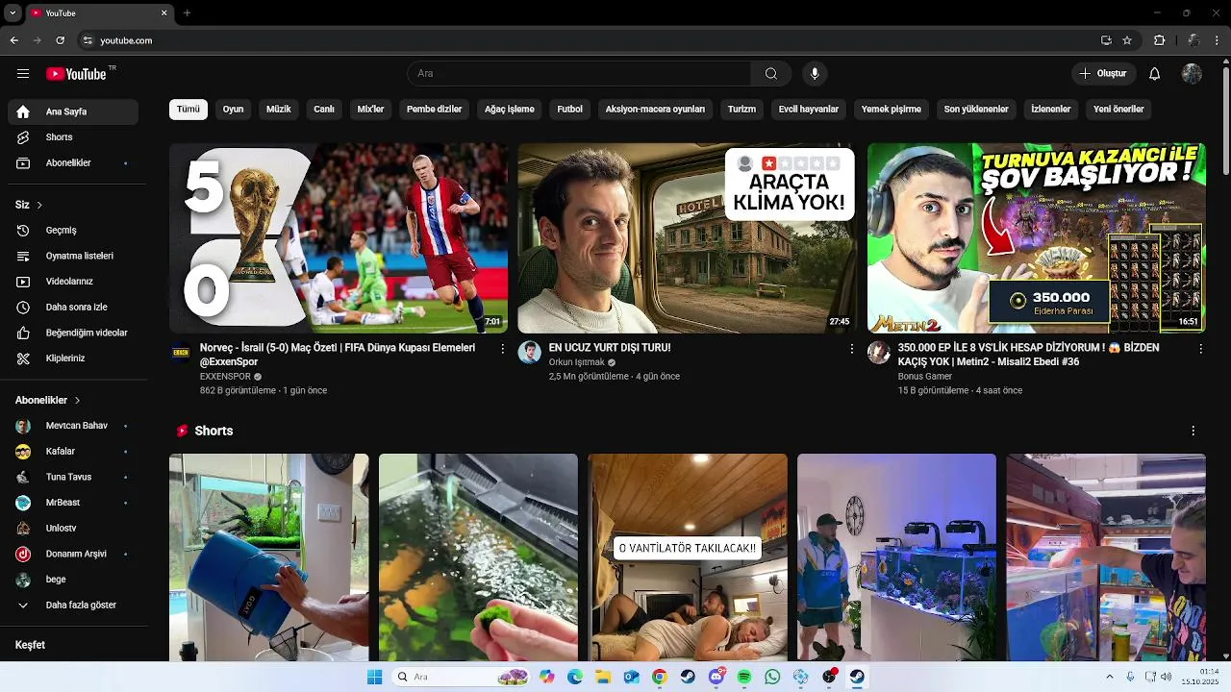Select the Oyun filter chip
This screenshot has height=692, width=1231.
(x=233, y=110)
